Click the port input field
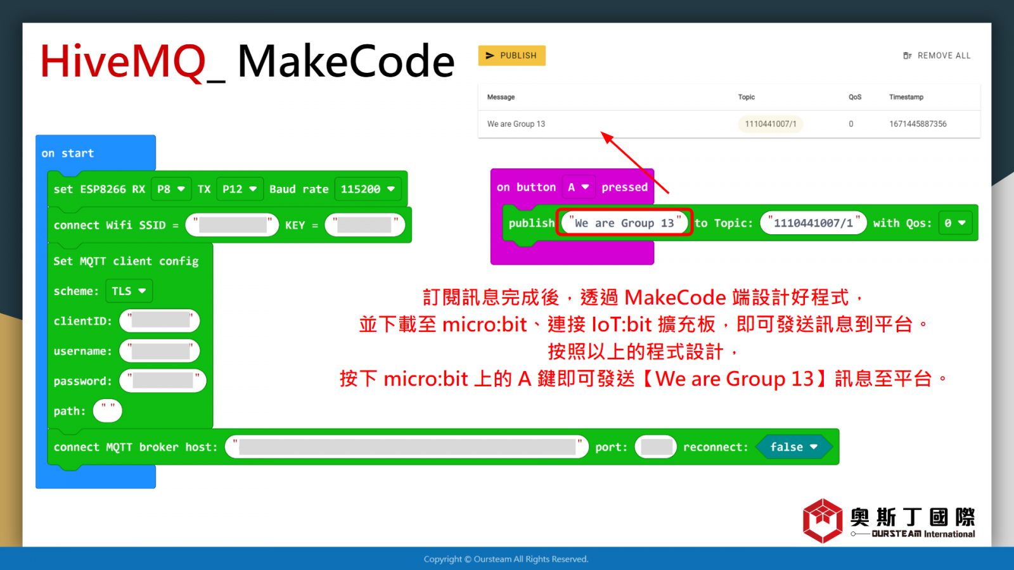The width and height of the screenshot is (1014, 570). click(x=656, y=447)
